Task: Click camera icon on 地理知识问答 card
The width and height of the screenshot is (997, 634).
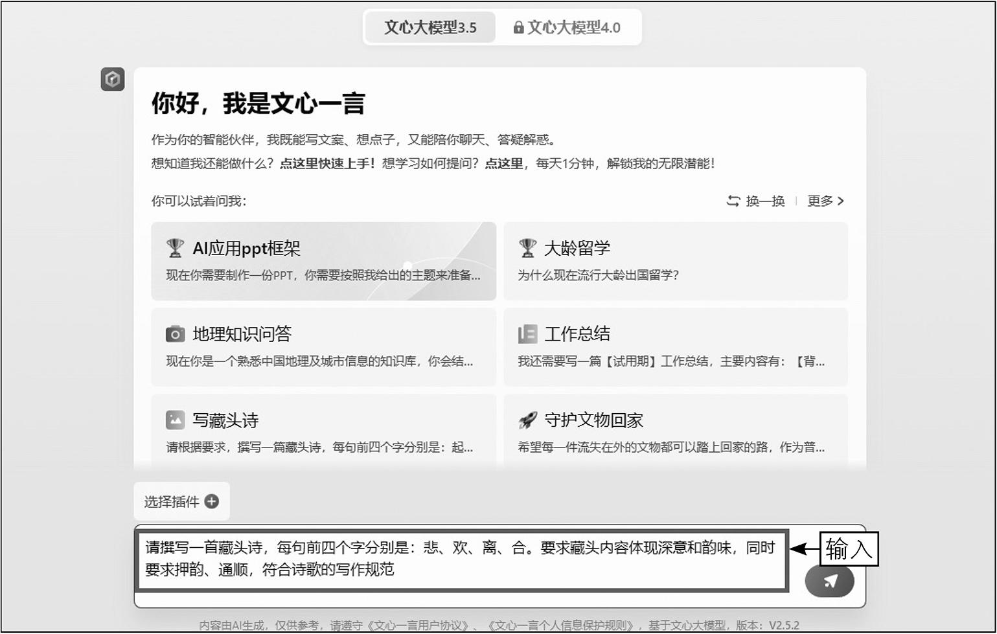Action: [x=175, y=334]
